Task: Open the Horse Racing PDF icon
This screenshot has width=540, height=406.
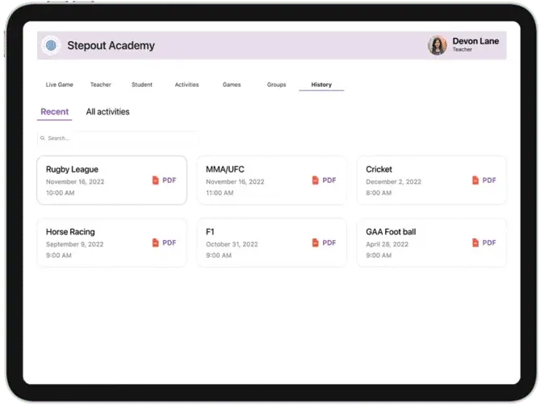Action: 156,242
